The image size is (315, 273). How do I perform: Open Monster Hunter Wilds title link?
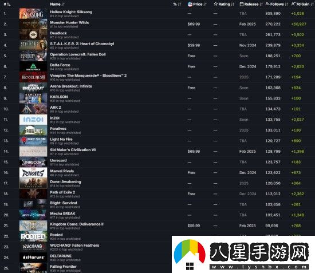pyautogui.click(x=69, y=22)
